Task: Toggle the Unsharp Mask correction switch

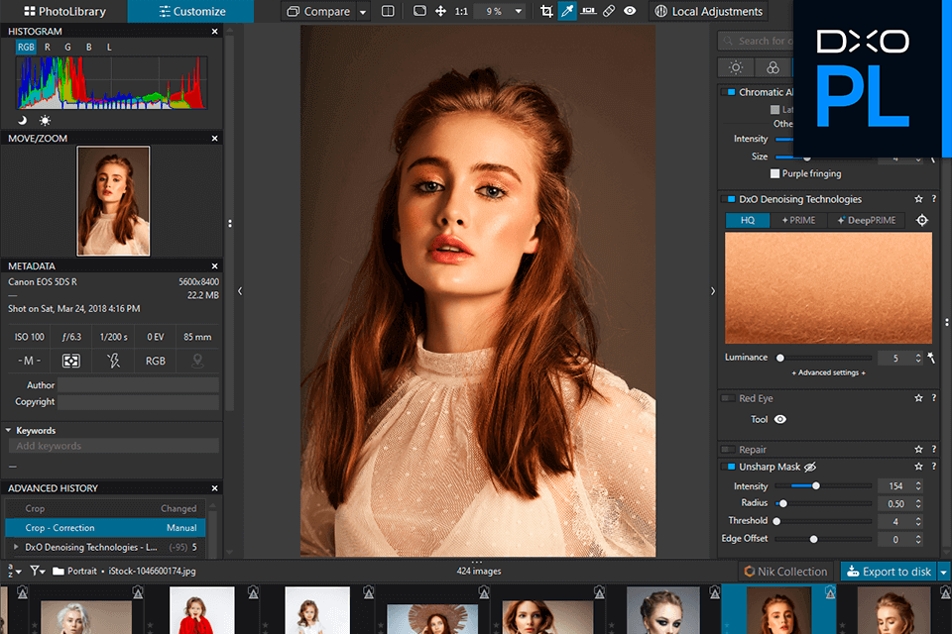Action: click(x=730, y=467)
